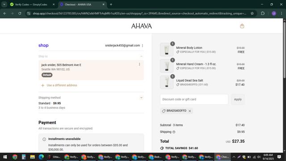View site information icon in address bar
The image size is (286, 161).
(29, 13)
